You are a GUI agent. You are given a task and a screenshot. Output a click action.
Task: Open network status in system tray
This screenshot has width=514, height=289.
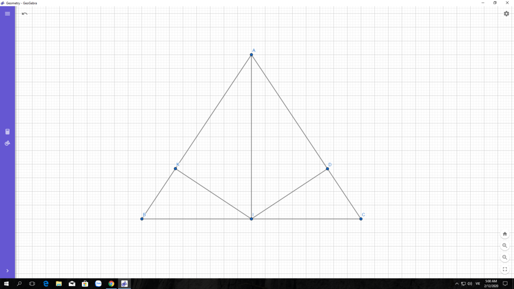(x=463, y=284)
